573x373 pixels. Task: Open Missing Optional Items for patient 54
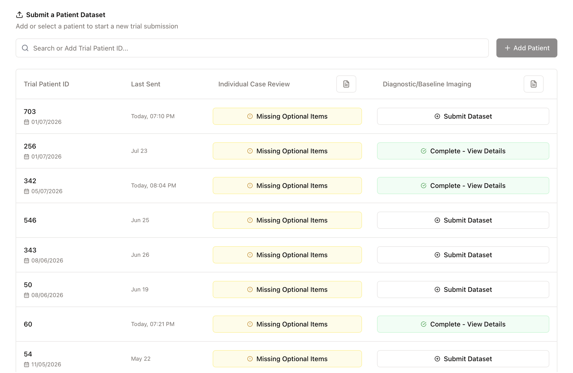click(x=287, y=359)
